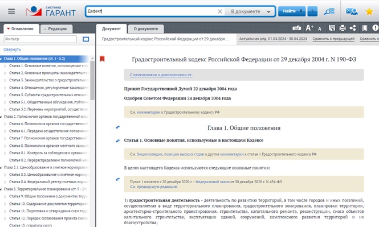Click 'См. предыдущую редакцию' link
This screenshot has height=227, width=379.
pyautogui.click(x=153, y=187)
